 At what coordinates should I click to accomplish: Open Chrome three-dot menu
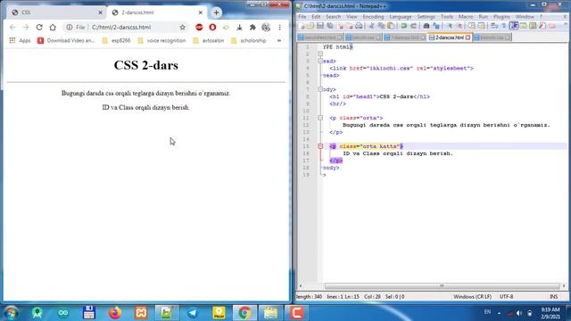pyautogui.click(x=279, y=28)
